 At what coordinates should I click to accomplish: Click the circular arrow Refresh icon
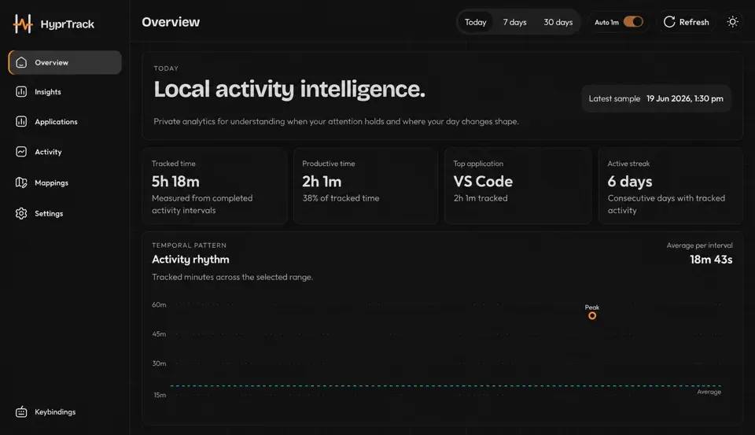[669, 22]
